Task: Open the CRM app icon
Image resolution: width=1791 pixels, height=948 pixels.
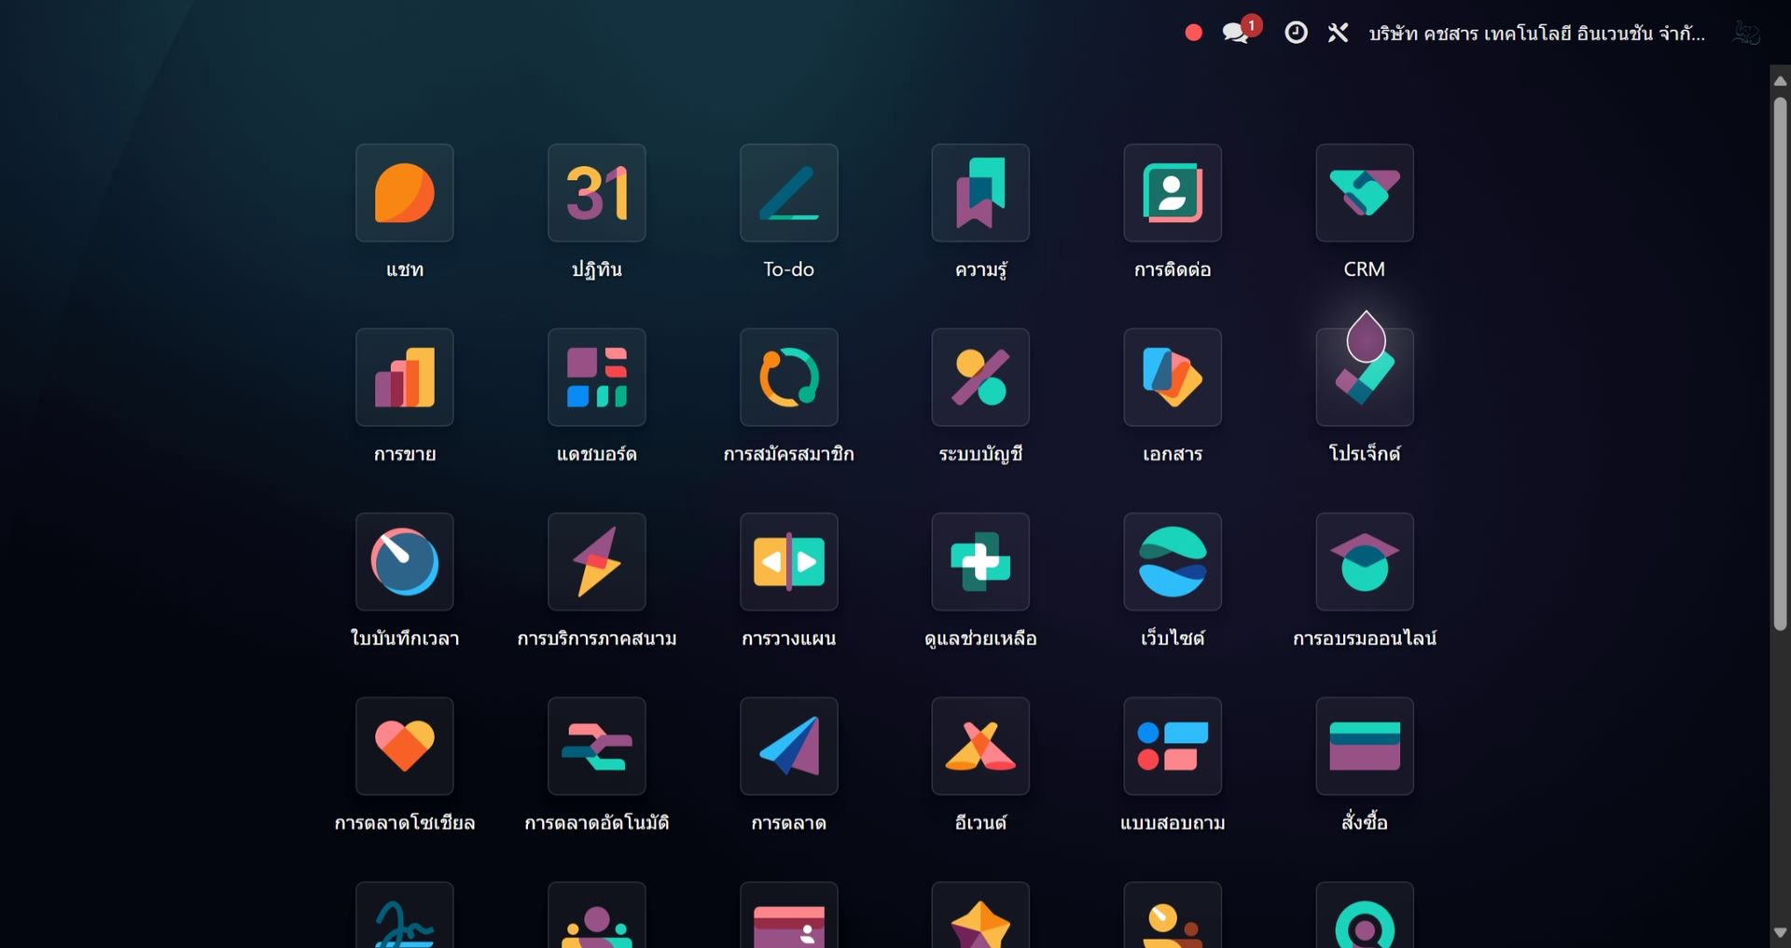Action: [1364, 193]
